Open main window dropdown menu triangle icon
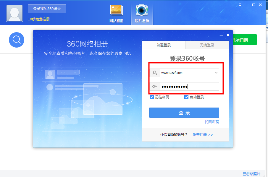The width and height of the screenshot is (268, 177). (x=240, y=5)
